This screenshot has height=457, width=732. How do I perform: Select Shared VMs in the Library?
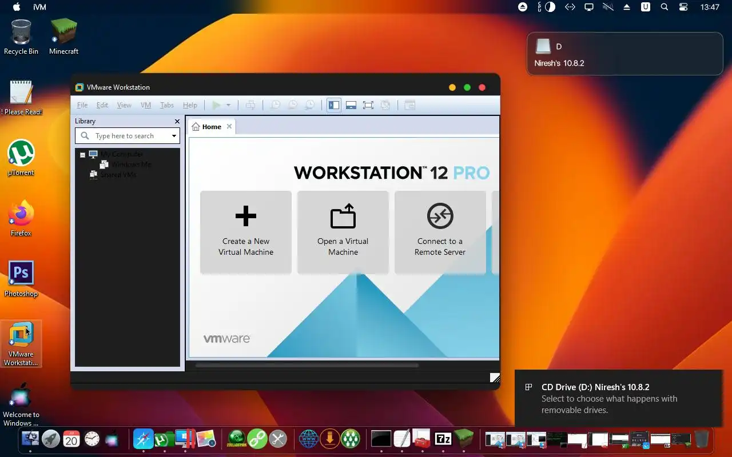(118, 175)
